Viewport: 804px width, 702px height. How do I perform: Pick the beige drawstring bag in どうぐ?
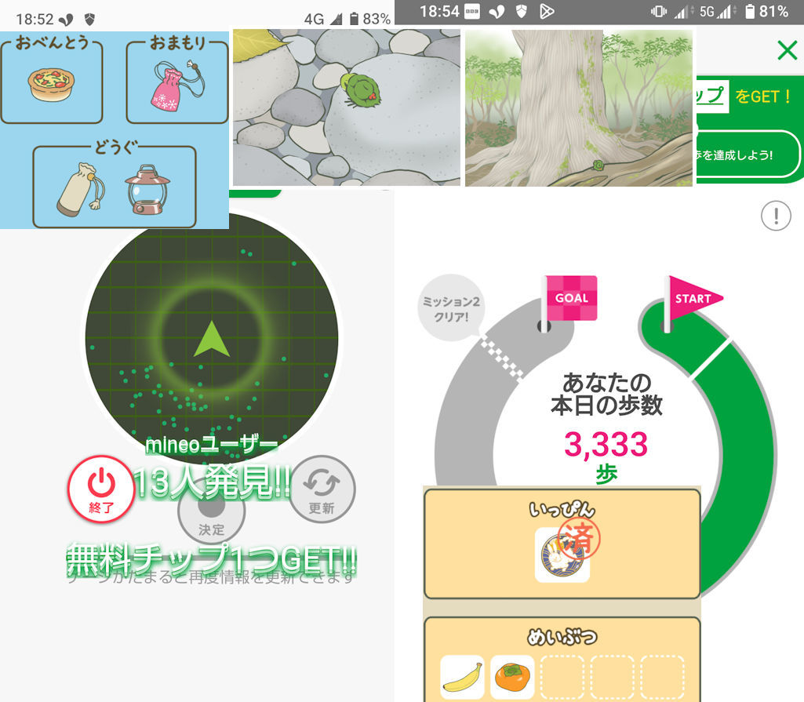click(81, 190)
